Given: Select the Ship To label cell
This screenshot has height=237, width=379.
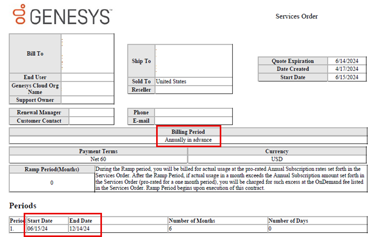Looking at the screenshot, I should [141, 61].
